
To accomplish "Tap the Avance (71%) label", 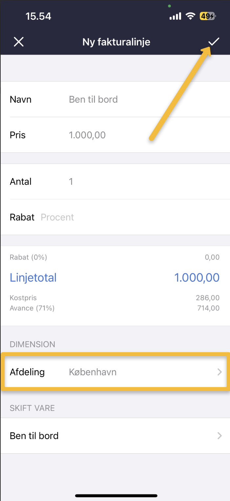I will [32, 308].
